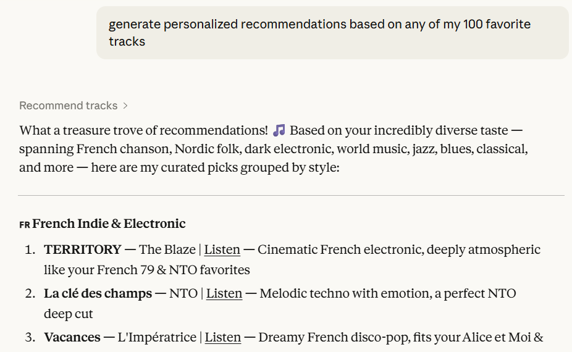
Task: Click the horizontal divider above the French section
Action: 291,196
